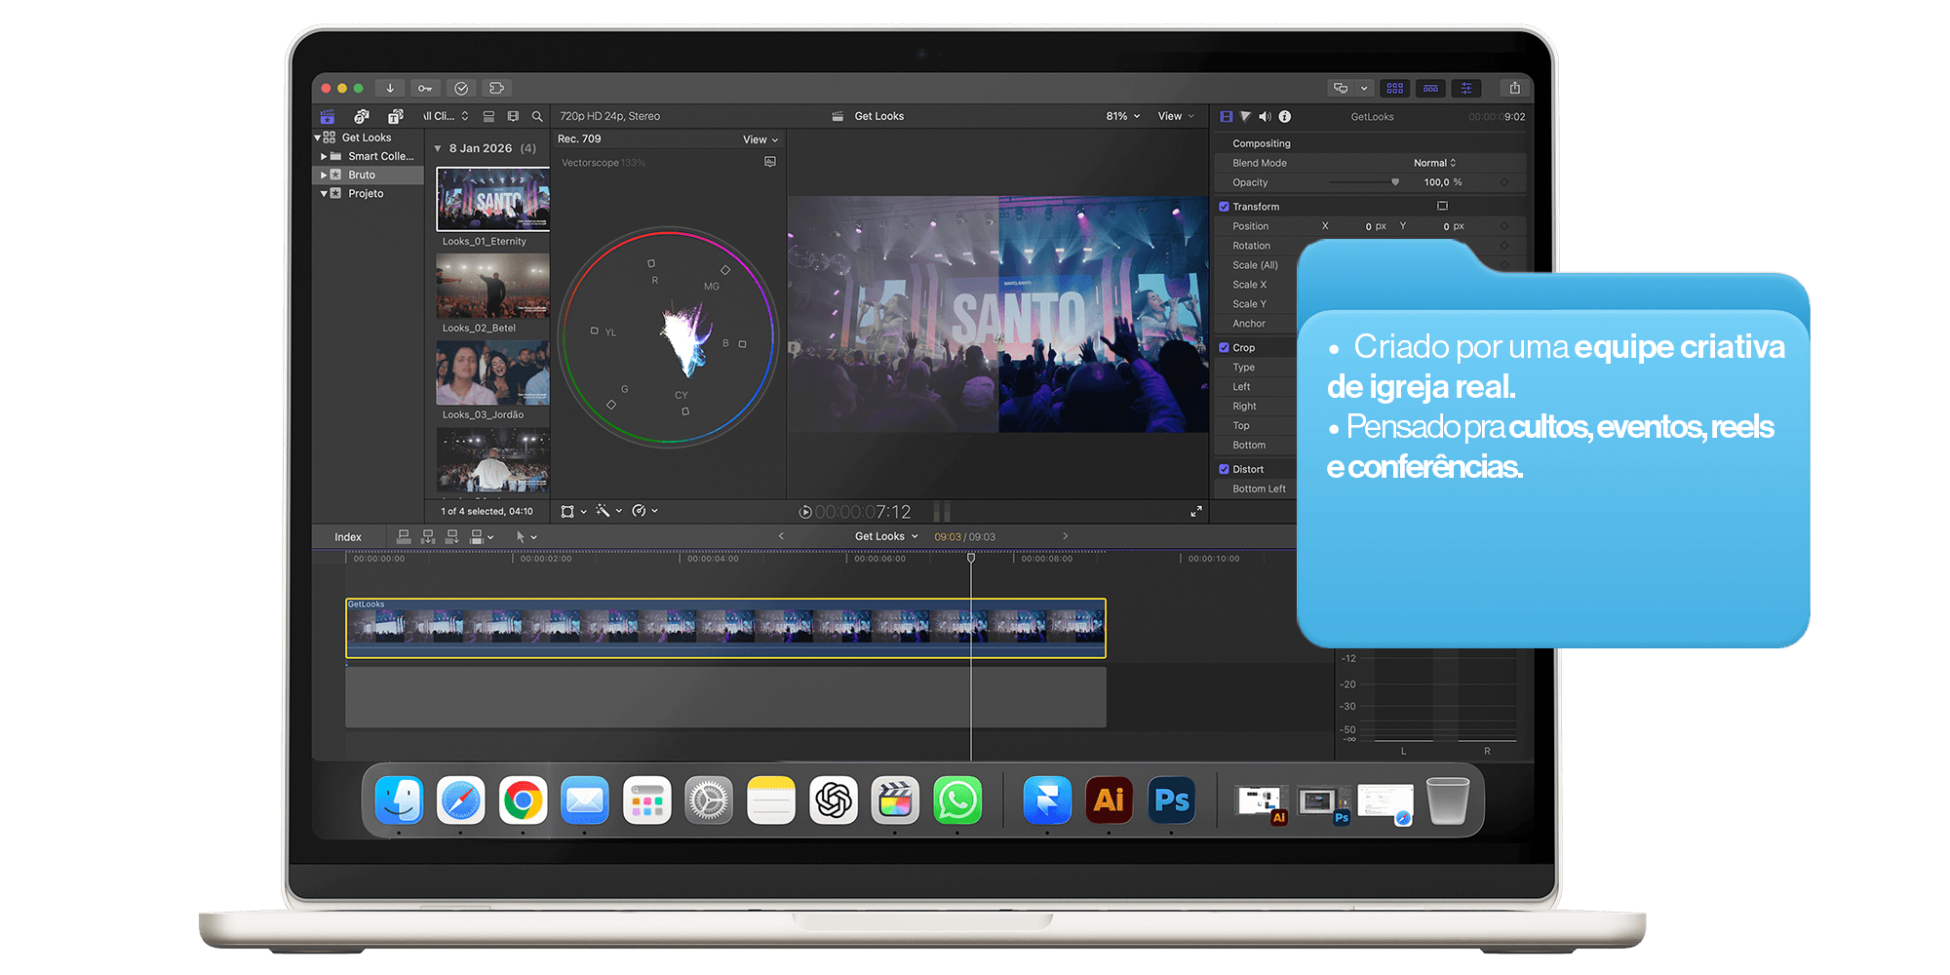Show the Libraries sidebar clapperboard icon
This screenshot has height=975, width=1950.
click(328, 116)
